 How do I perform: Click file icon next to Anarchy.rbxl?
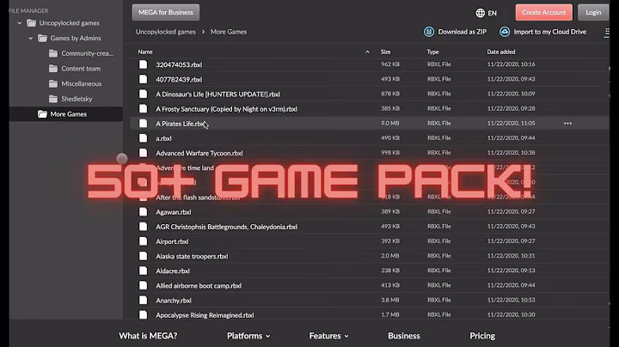click(x=144, y=301)
